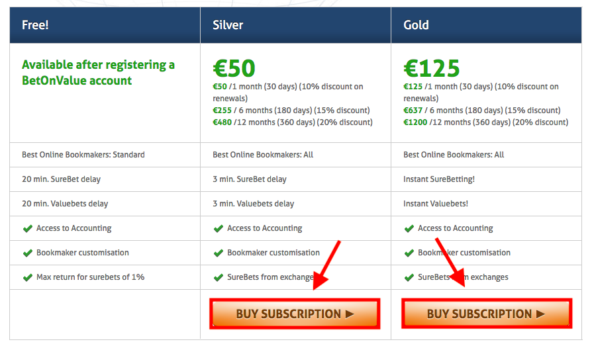Click the €255 six-month Silver price
The height and width of the screenshot is (350, 592).
tap(222, 110)
